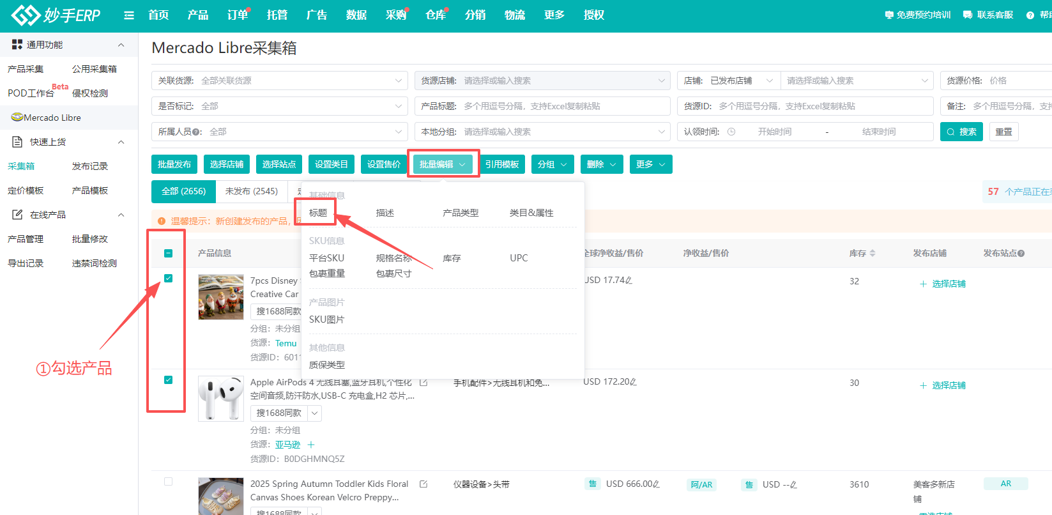Click the plus icon next to 亚马逊 source

(x=311, y=445)
